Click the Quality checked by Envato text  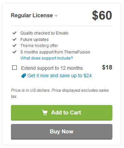[44, 33]
